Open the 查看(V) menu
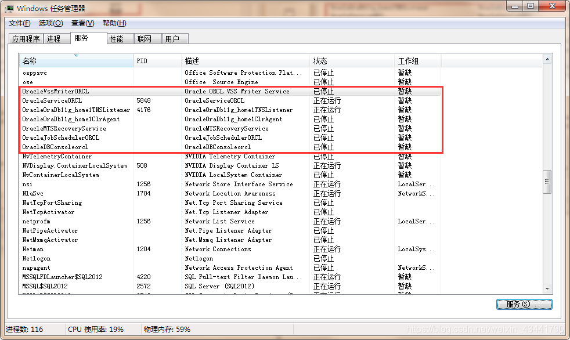This screenshot has width=570, height=340. tap(82, 23)
